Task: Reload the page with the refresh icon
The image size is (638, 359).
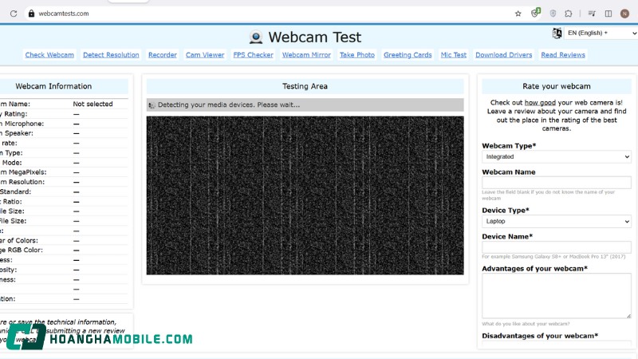Action: click(14, 14)
